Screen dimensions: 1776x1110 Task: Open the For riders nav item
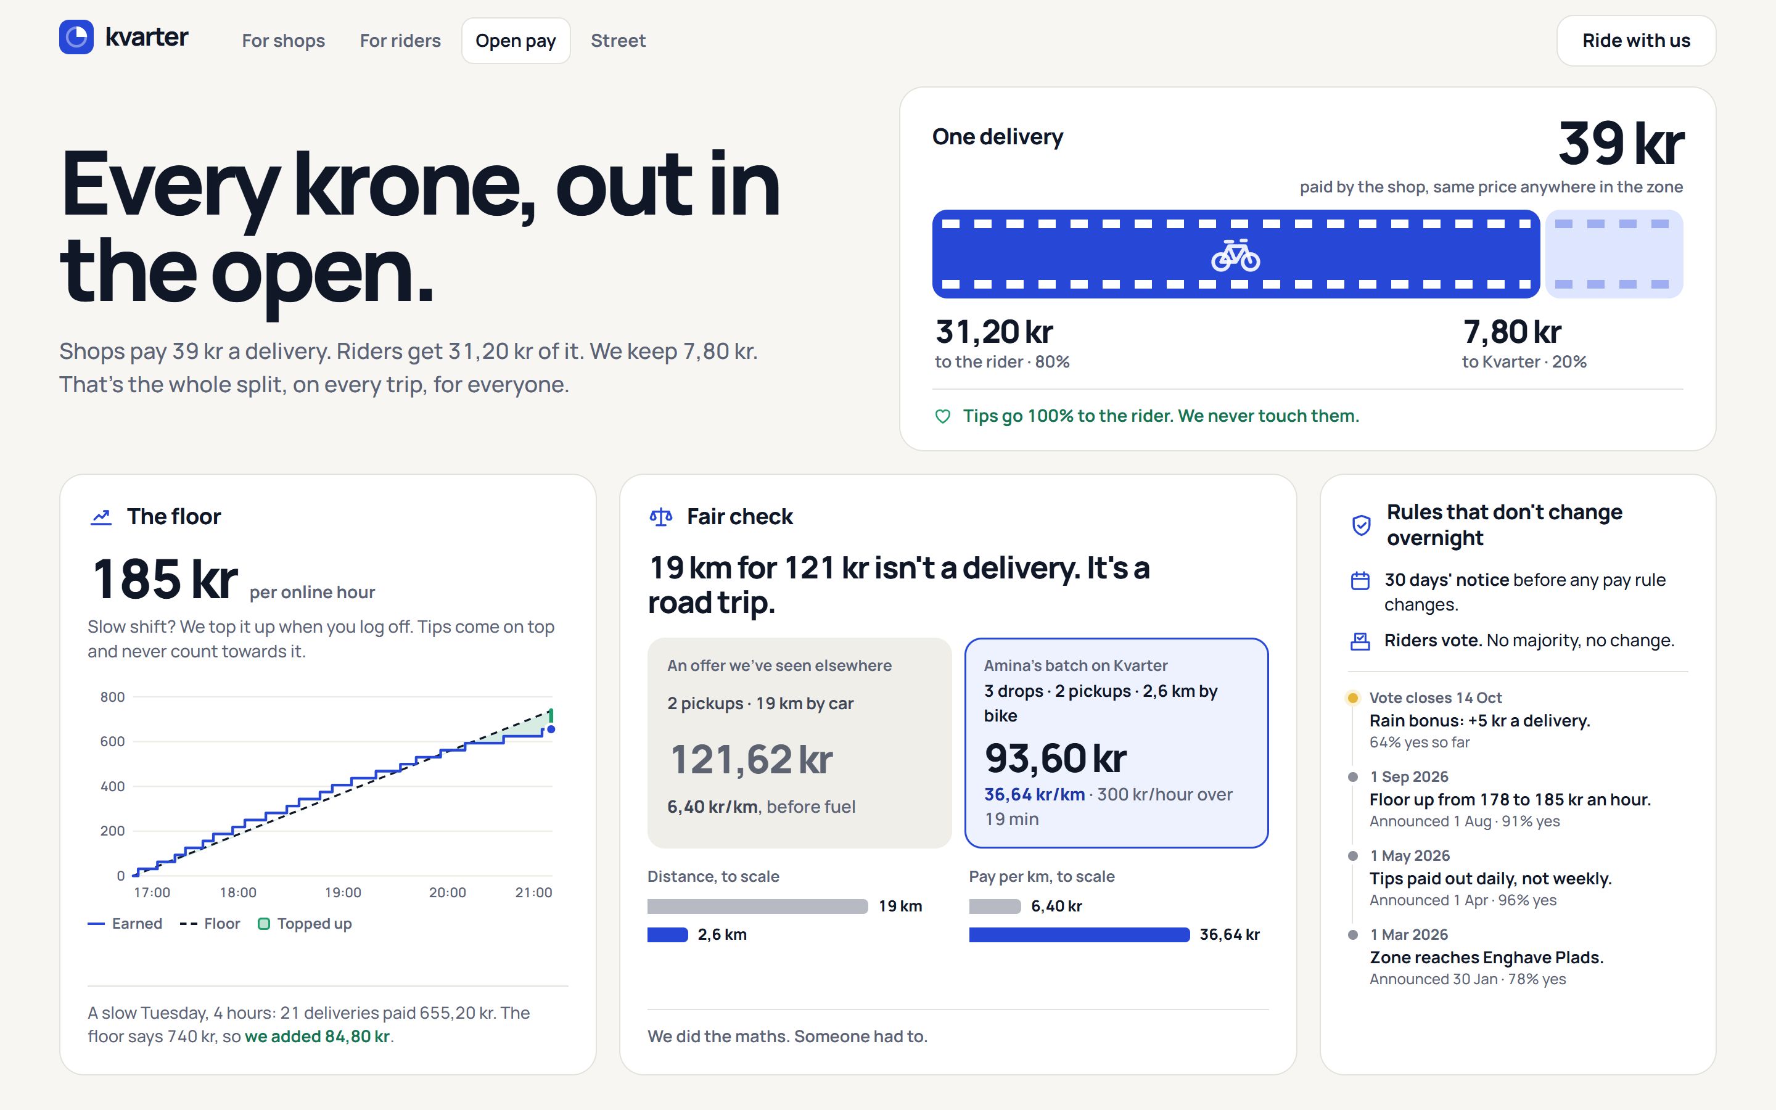point(400,40)
